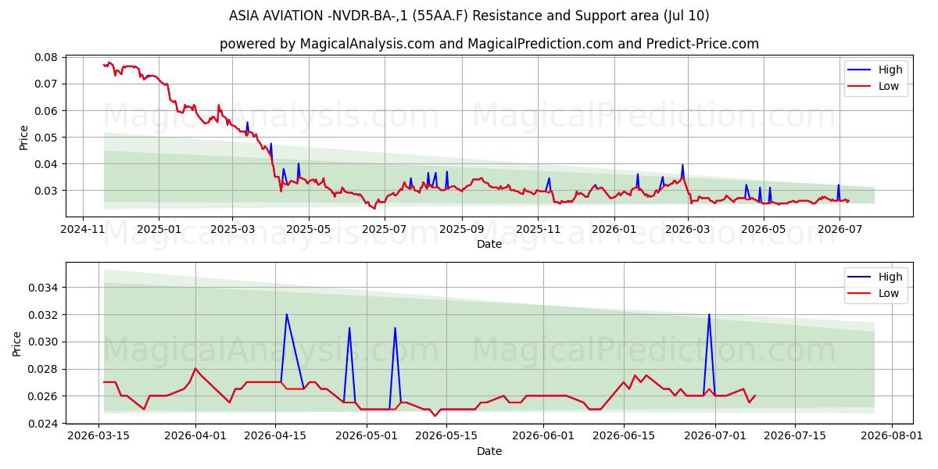Click the '2026-07' tick label
Viewport: 938px width, 469px height.
click(x=838, y=229)
